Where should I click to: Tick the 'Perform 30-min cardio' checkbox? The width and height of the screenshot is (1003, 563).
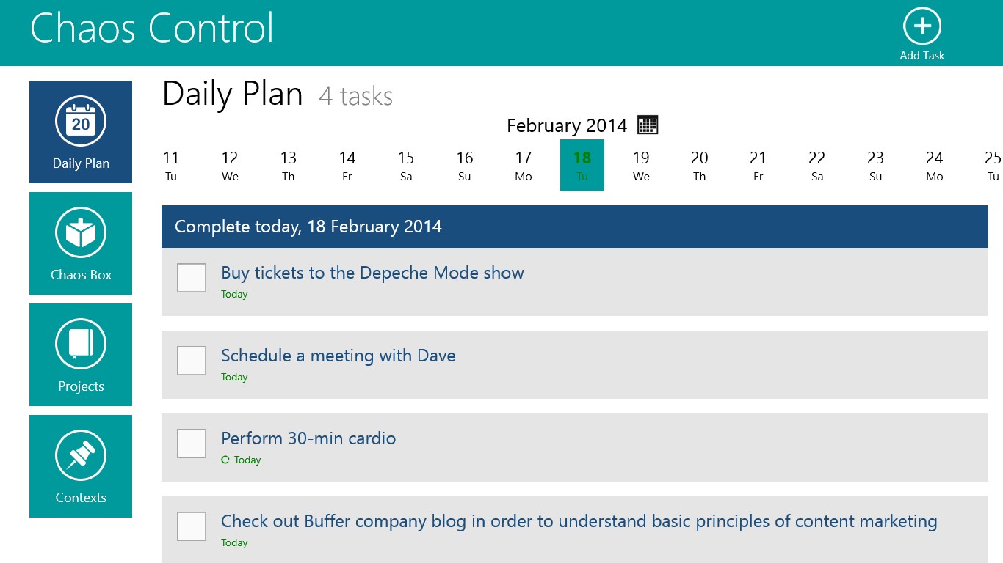[x=192, y=444]
